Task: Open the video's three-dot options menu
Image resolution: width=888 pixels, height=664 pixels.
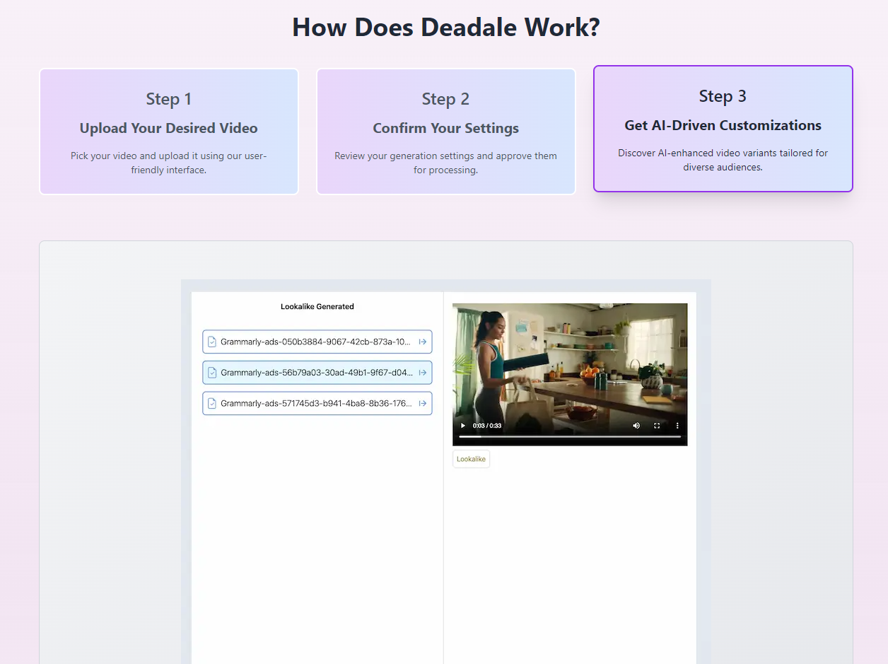Action: pyautogui.click(x=677, y=426)
